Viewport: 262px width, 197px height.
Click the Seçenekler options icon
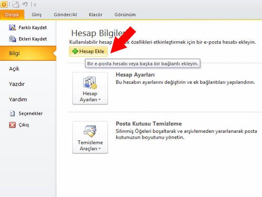coord(12,114)
